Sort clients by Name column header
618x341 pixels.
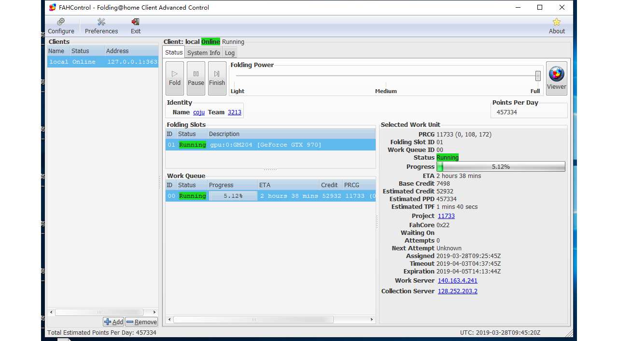[58, 51]
